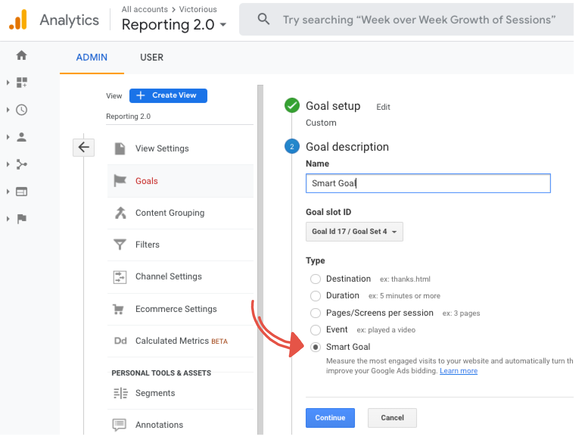Open the Behavior window icon
Image resolution: width=574 pixels, height=435 pixels.
point(22,192)
